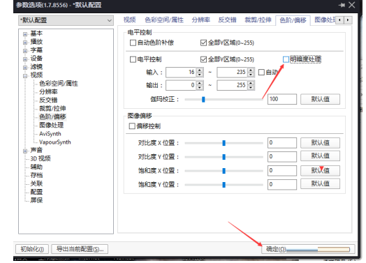Image resolution: width=366 pixels, height=263 pixels.
Task: Focus the 输出 maximum field showing 255
Action: (233, 85)
